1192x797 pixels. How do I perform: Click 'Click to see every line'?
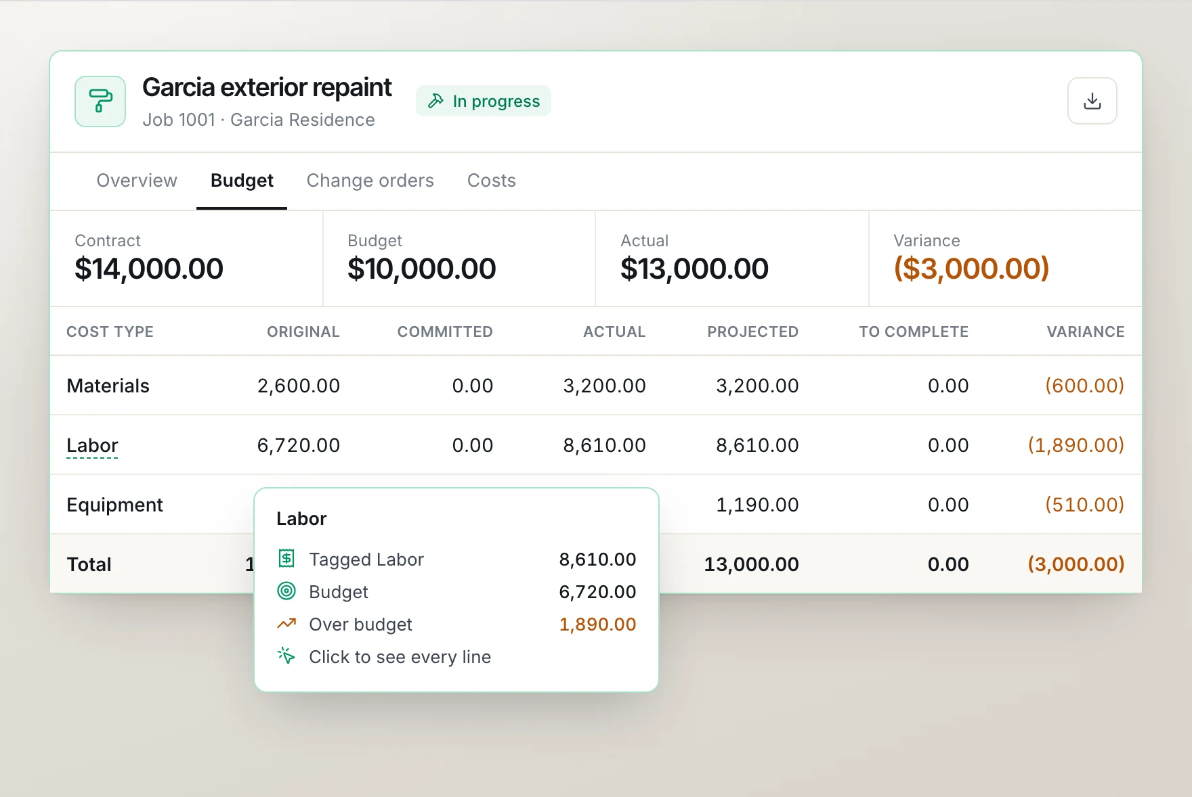point(400,657)
